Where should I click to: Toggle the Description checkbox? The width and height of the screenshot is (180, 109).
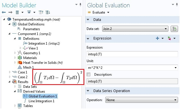click(x=88, y=75)
